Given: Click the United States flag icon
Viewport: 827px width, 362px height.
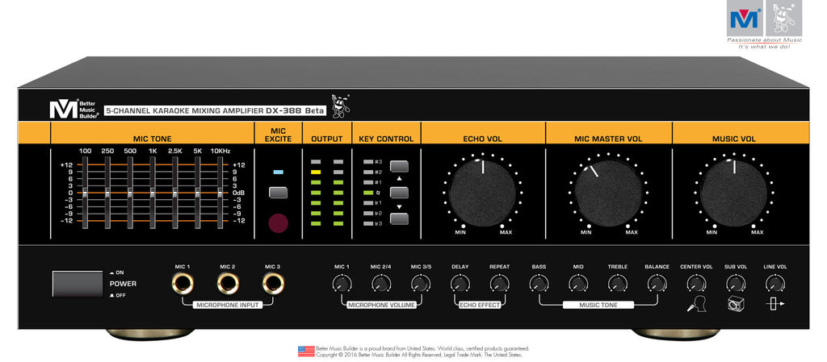Looking at the screenshot, I should pos(306,351).
